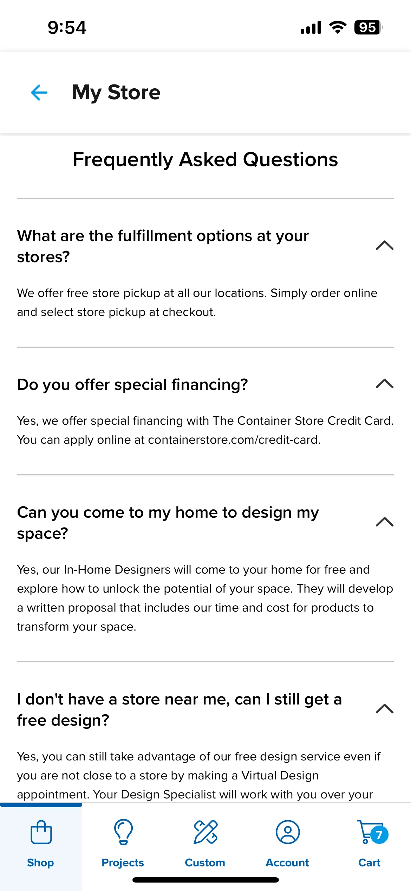Collapse the home design question chevron
This screenshot has height=891, width=411.
(x=385, y=522)
